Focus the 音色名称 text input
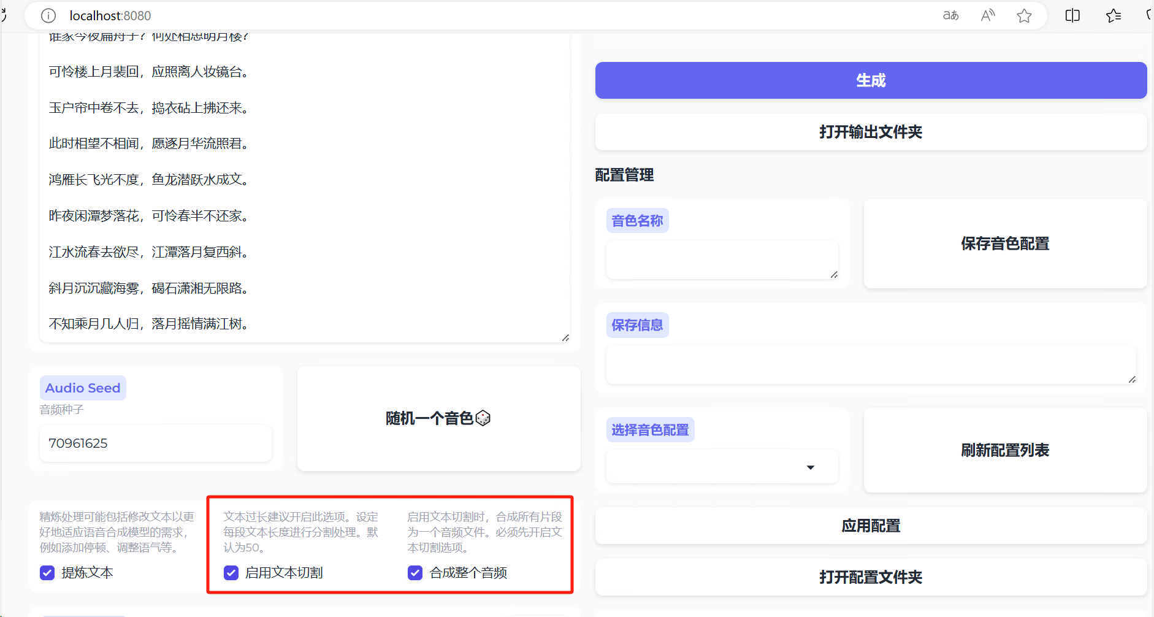 click(x=722, y=260)
